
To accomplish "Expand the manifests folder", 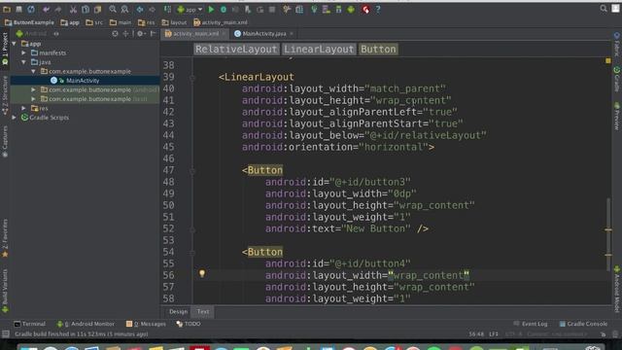I will [x=23, y=52].
